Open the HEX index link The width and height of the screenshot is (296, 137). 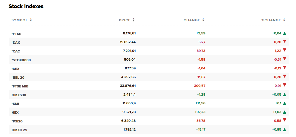click(15, 113)
